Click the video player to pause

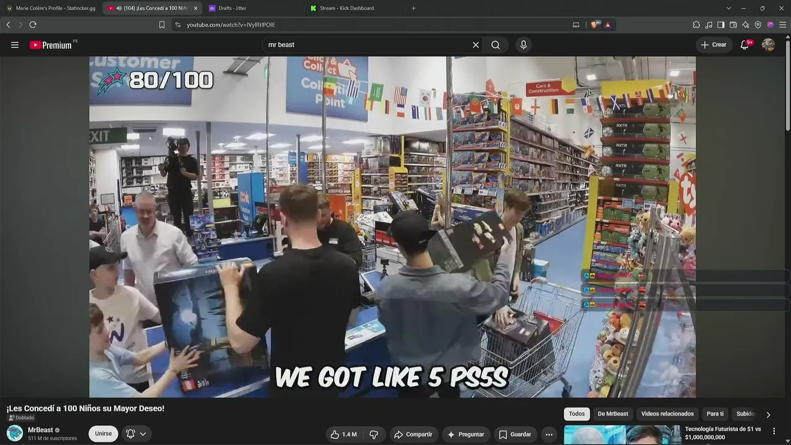point(392,227)
